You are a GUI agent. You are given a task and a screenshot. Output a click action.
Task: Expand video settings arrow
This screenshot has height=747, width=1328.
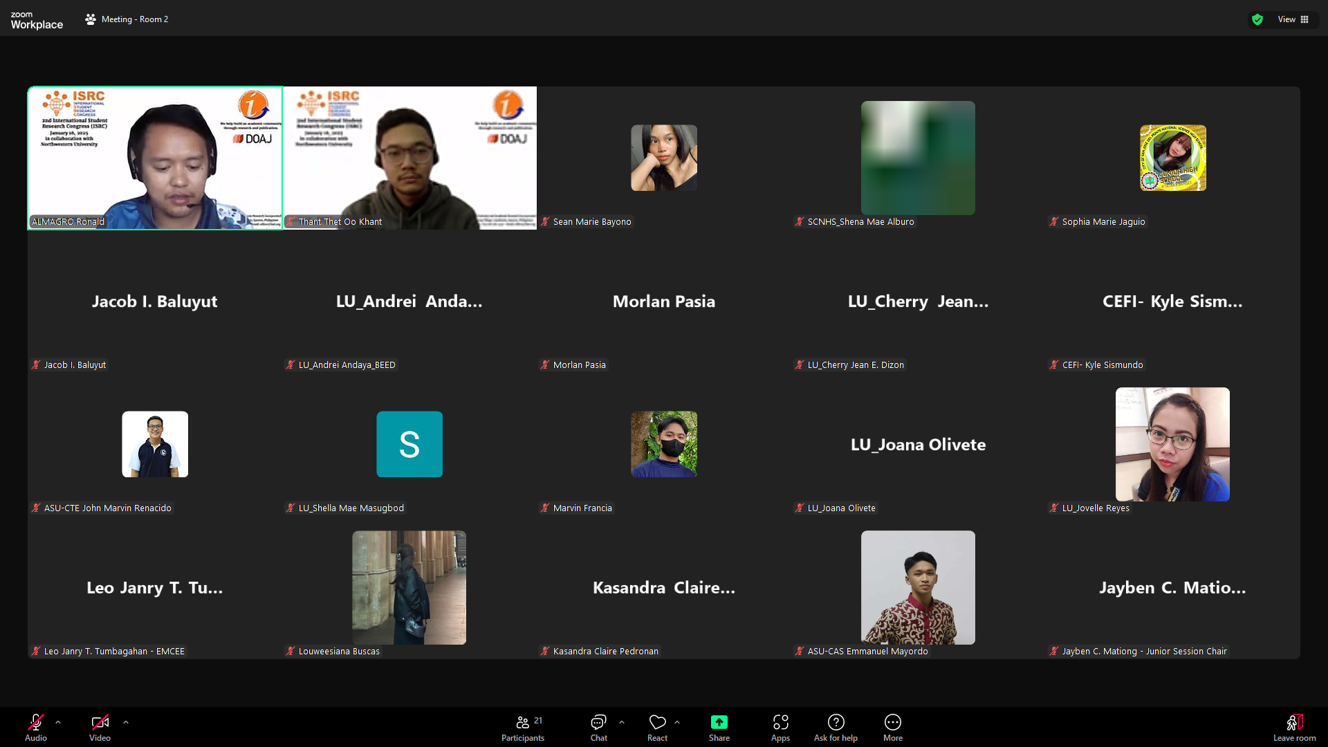click(x=126, y=722)
